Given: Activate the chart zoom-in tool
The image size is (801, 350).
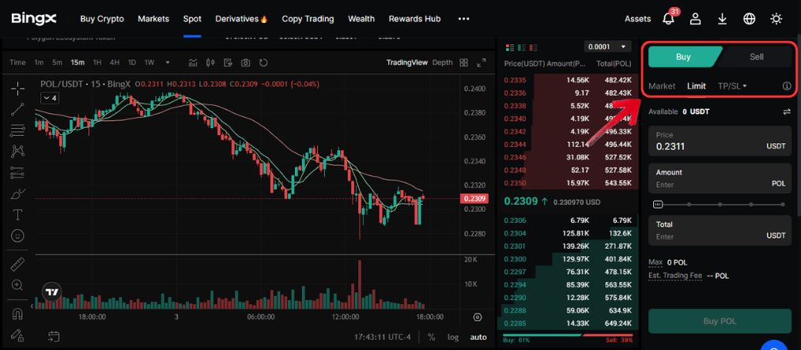Looking at the screenshot, I should 18,285.
